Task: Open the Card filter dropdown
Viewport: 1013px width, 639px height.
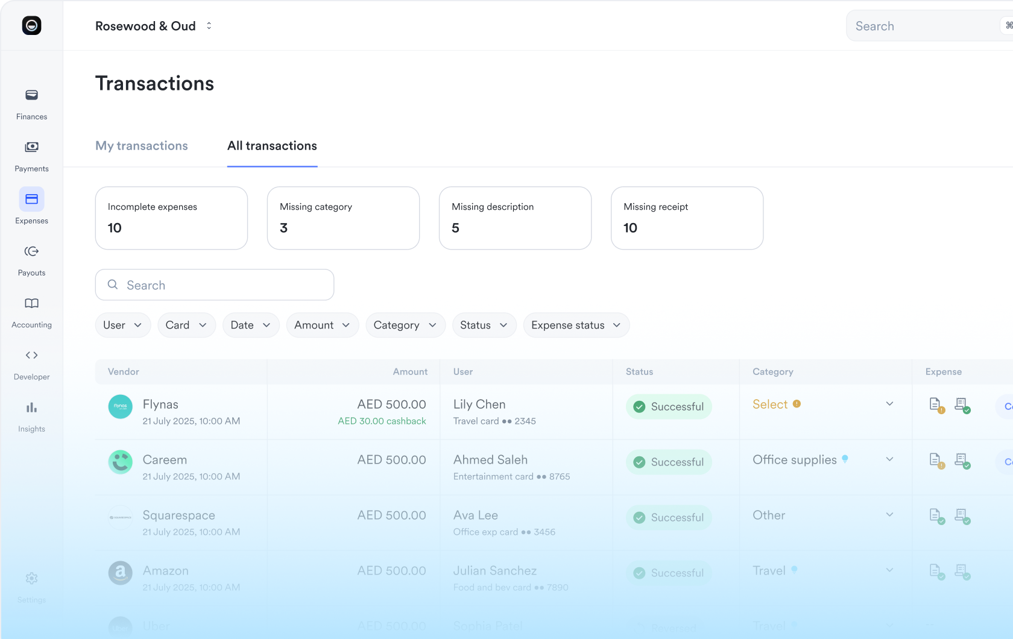Action: pos(186,325)
